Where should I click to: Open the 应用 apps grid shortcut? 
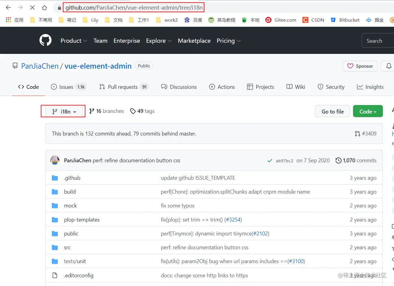point(14,20)
